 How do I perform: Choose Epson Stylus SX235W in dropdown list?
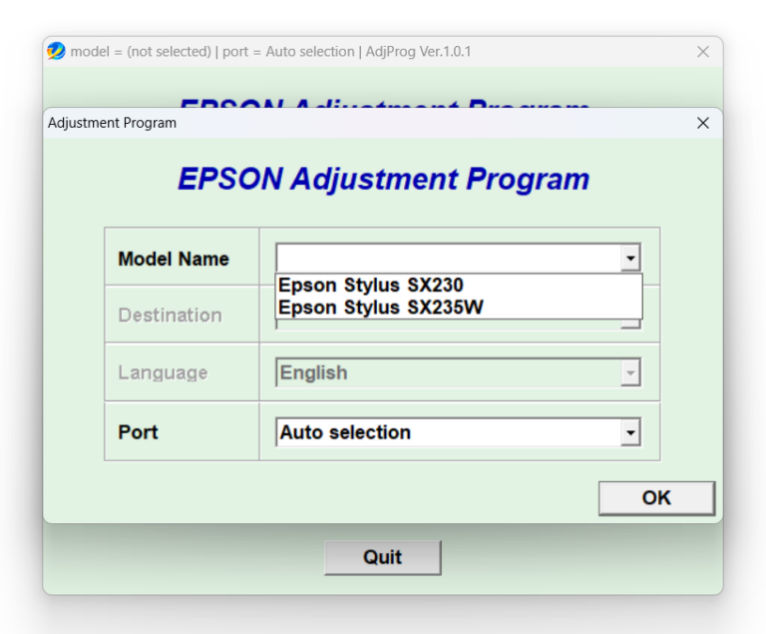pos(459,308)
